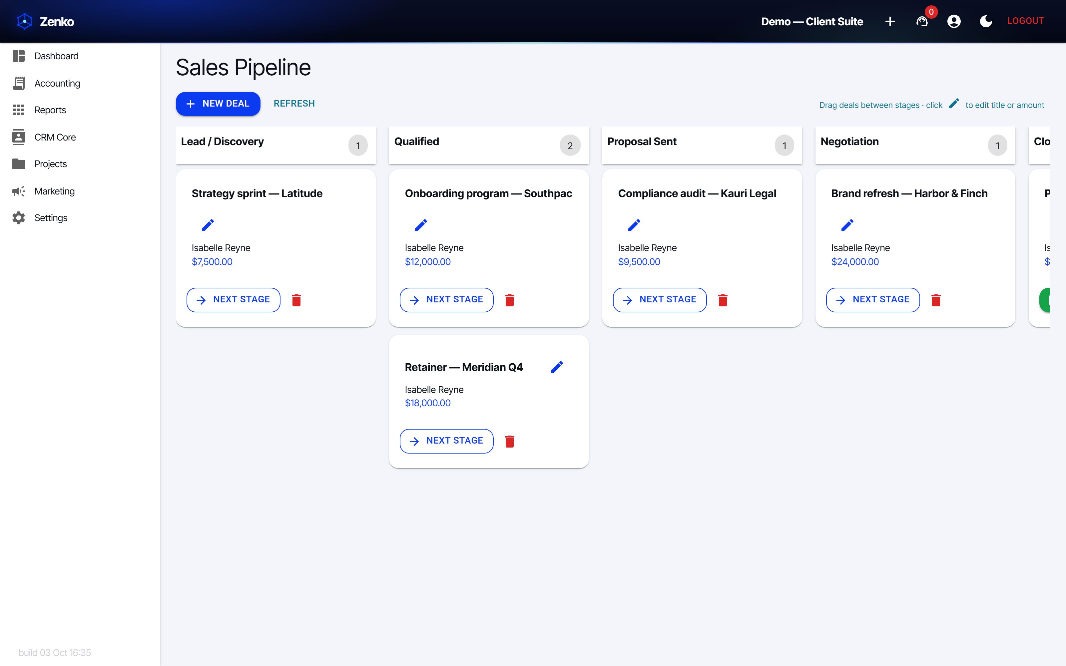Delete the Retainer — Meridian Q4 deal
The width and height of the screenshot is (1066, 666).
tap(510, 441)
